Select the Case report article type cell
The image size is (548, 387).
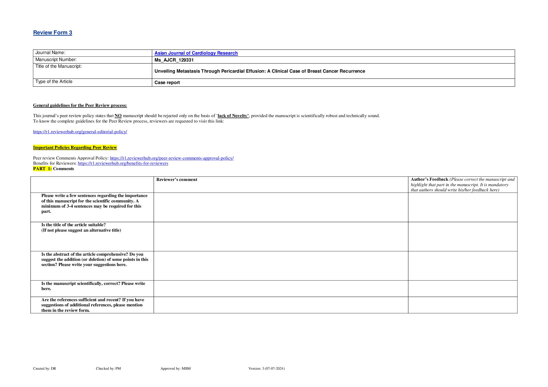tap(167, 82)
